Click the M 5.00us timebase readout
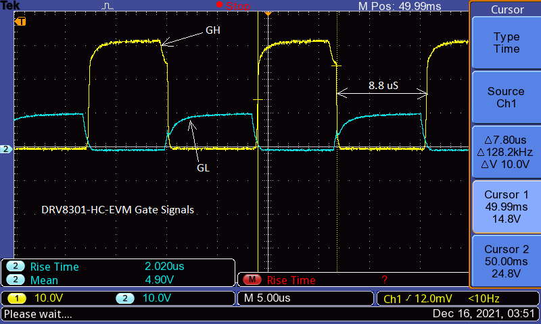This screenshot has width=541, height=324. tap(267, 298)
